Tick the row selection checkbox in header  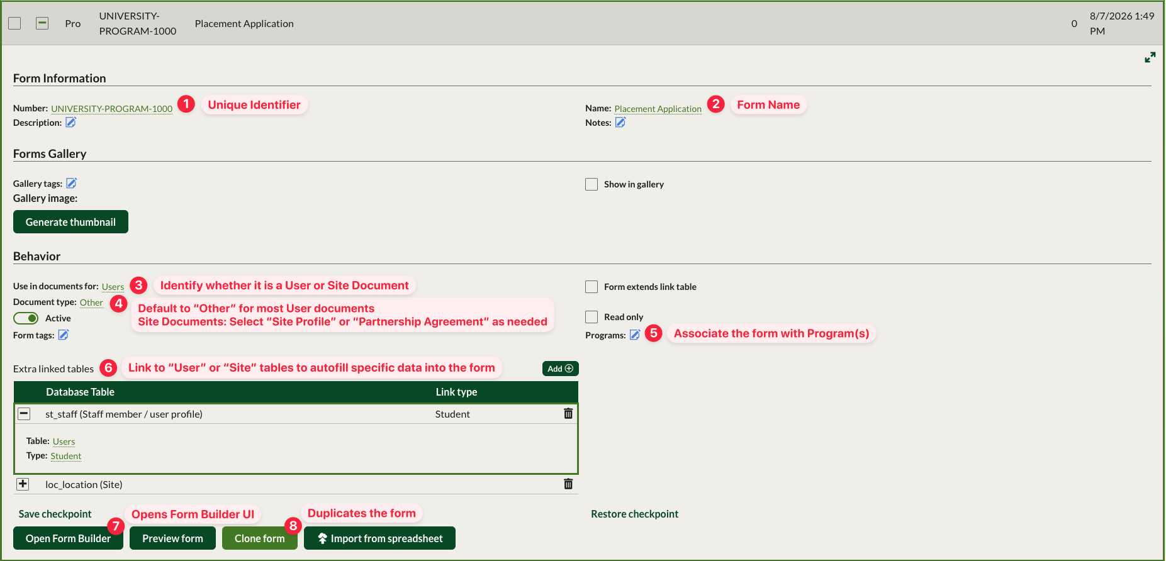click(14, 23)
